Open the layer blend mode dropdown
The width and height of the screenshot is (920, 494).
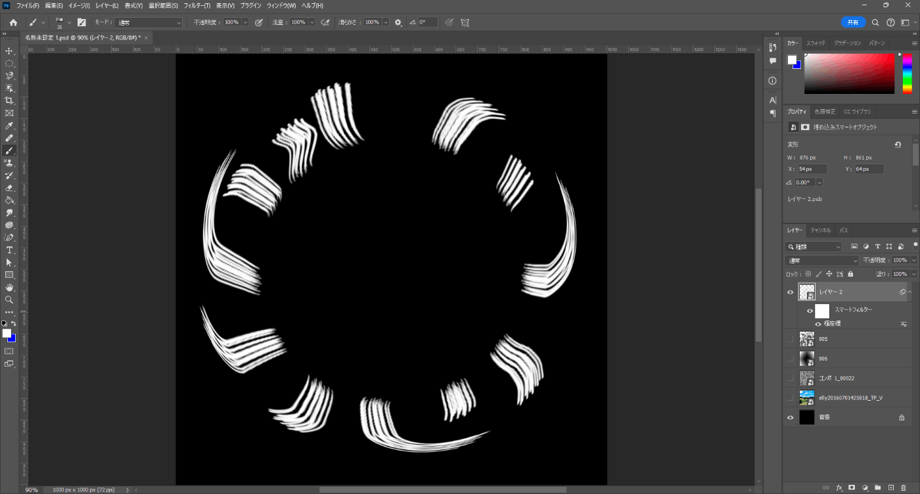(822, 260)
